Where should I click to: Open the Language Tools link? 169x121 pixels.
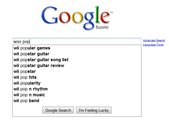tap(153, 45)
